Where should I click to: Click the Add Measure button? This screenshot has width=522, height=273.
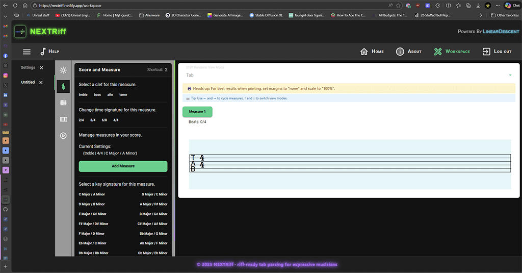click(x=123, y=166)
